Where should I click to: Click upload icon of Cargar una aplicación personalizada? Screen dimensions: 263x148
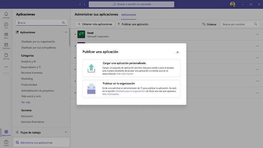click(x=91, y=69)
